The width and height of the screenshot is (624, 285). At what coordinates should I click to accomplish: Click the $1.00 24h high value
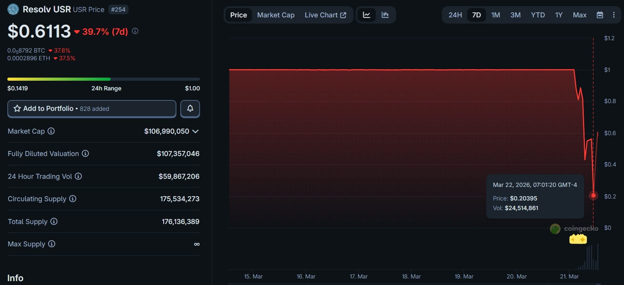193,88
